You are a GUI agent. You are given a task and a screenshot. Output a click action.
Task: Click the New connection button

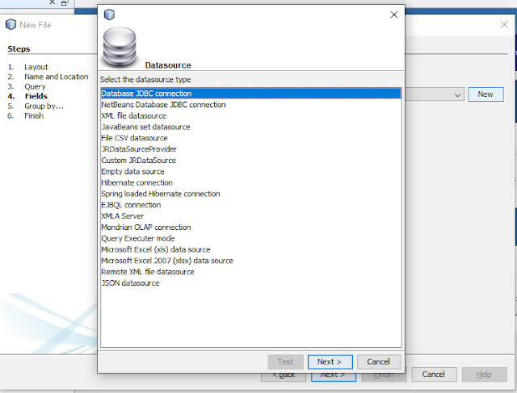coord(485,94)
